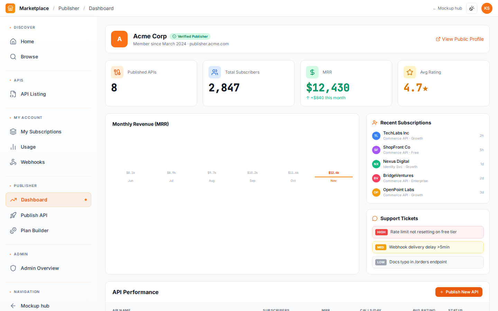This screenshot has width=498, height=311.
Task: Click the Avg Rating star icon
Action: click(x=410, y=72)
